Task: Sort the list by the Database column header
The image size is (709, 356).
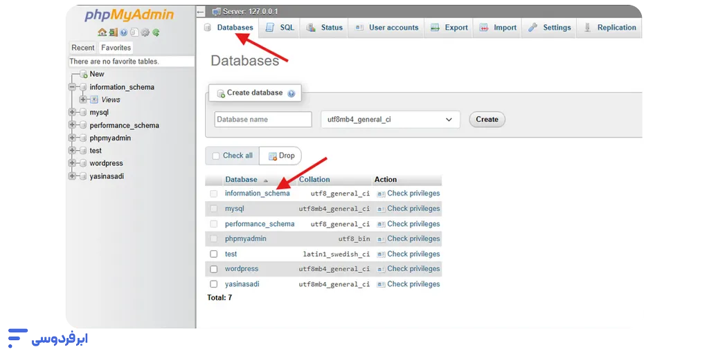Action: pyautogui.click(x=241, y=180)
